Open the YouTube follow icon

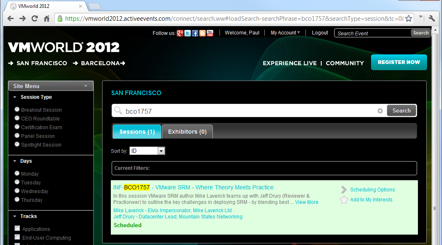tap(210, 33)
